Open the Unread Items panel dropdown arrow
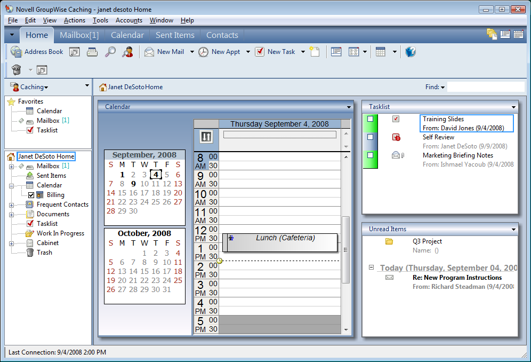The image size is (531, 362). (514, 230)
